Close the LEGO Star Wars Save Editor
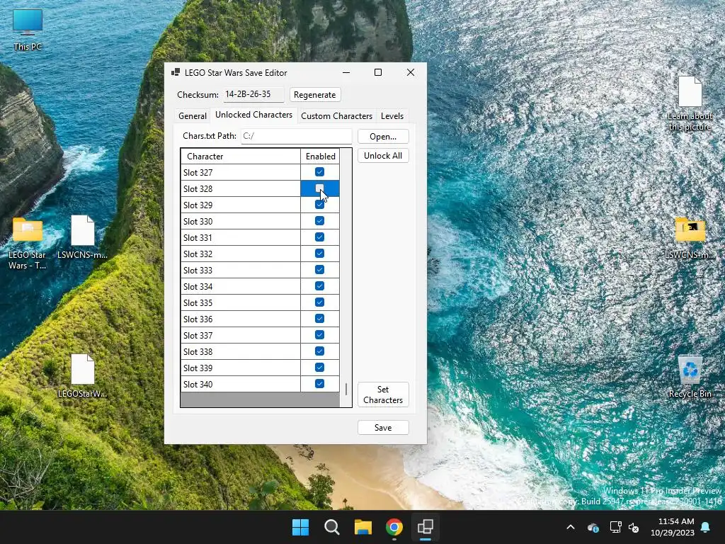 pos(410,72)
